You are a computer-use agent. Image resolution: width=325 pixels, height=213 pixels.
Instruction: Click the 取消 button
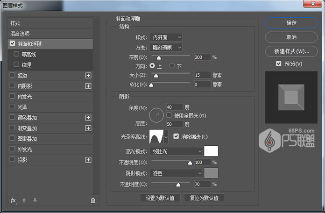pyautogui.click(x=291, y=37)
